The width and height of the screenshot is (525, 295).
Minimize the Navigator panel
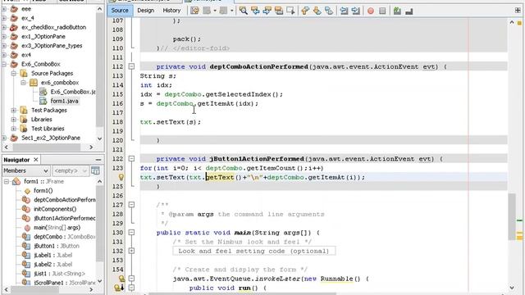(x=98, y=160)
